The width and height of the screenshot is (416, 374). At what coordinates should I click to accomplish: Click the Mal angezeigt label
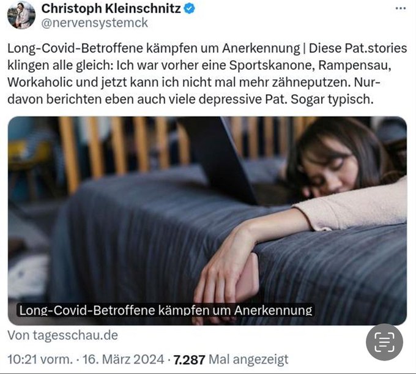(248, 360)
